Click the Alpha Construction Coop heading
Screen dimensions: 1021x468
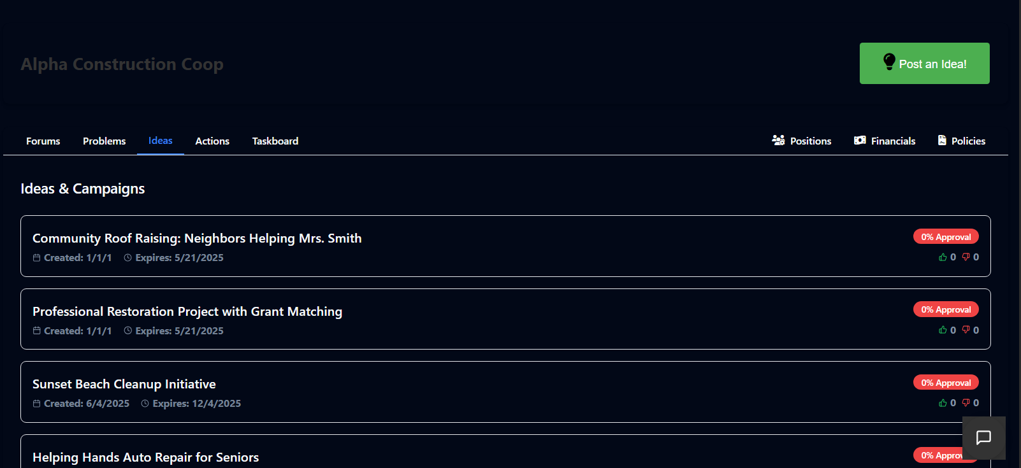[x=122, y=64]
